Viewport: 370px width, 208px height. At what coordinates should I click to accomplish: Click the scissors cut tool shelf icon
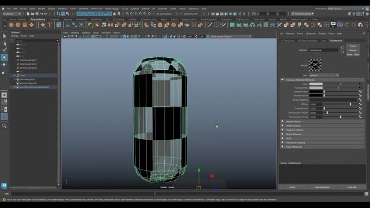pyautogui.click(x=279, y=25)
